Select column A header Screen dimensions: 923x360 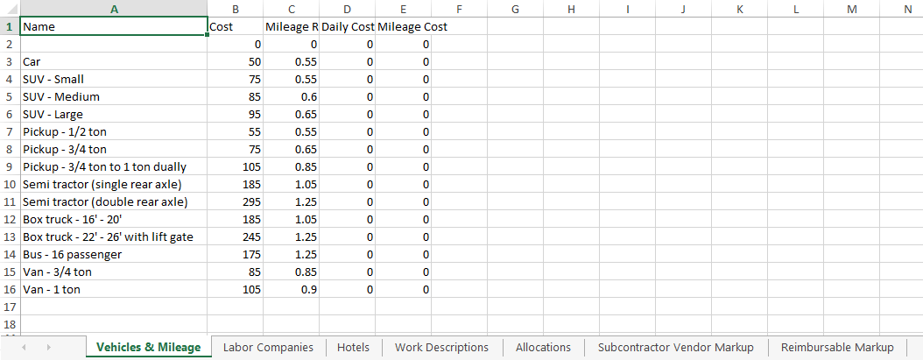click(x=114, y=9)
